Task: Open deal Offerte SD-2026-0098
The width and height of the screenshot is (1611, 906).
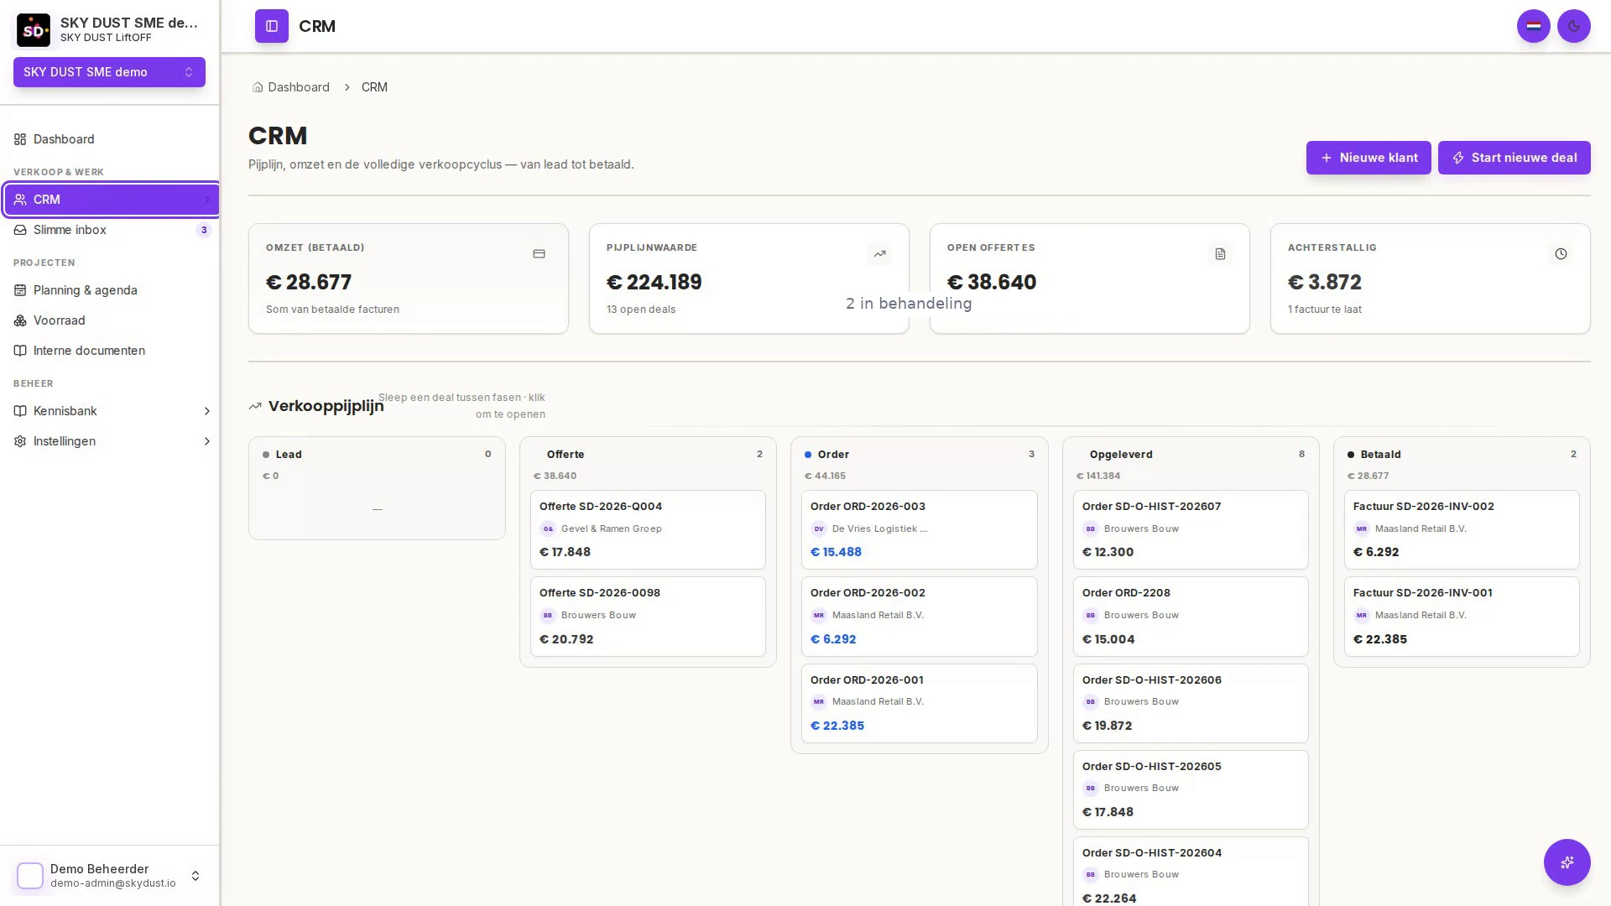Action: click(648, 617)
